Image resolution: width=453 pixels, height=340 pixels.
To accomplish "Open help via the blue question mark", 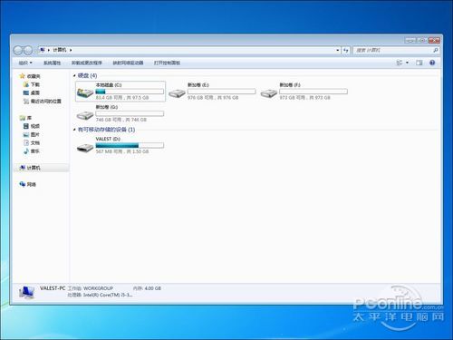I will (432, 63).
